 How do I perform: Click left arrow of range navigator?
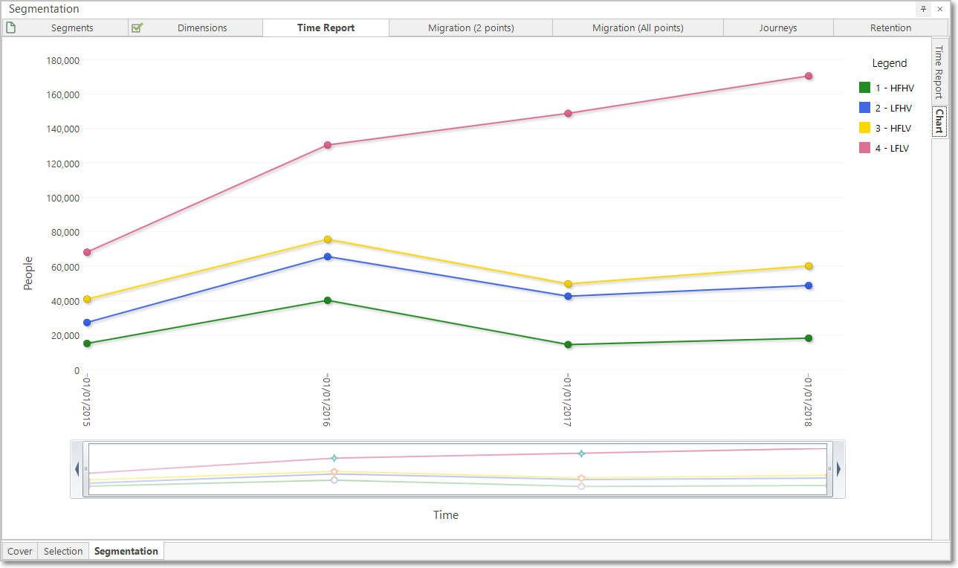point(77,469)
